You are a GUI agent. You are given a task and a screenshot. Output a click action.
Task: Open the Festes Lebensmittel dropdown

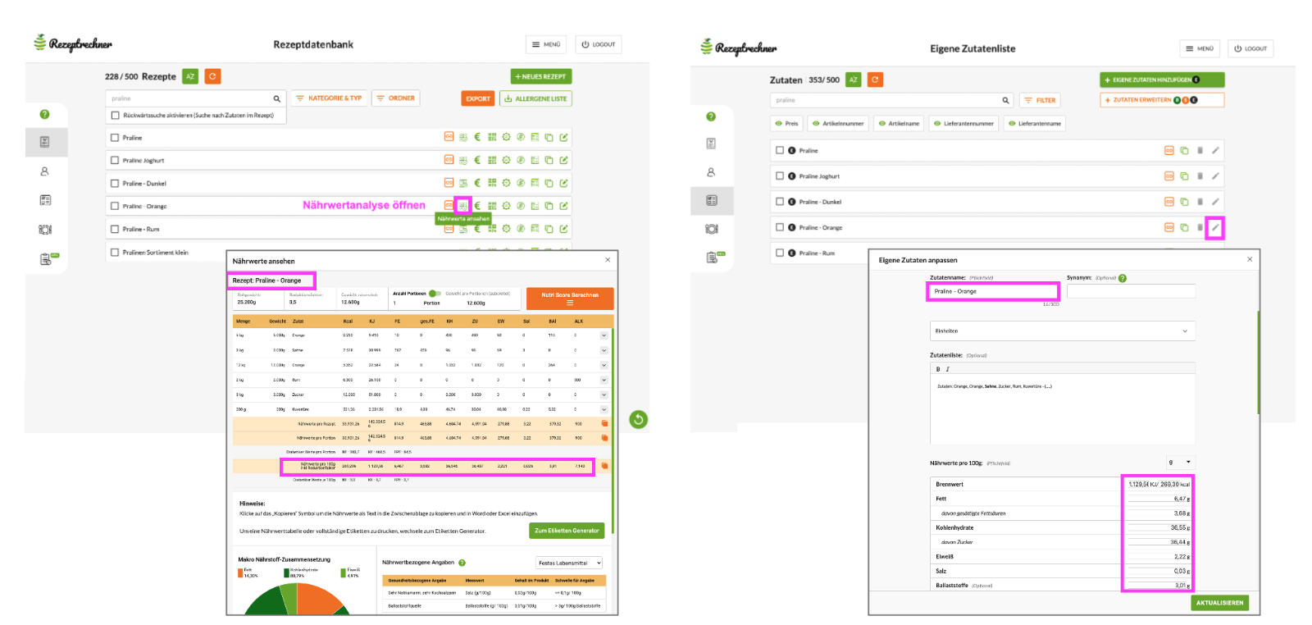[x=570, y=563]
